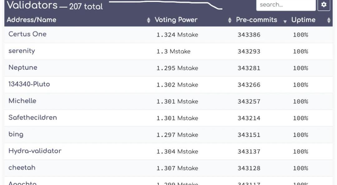Select the Neptune validator row
This screenshot has width=337, height=185.
23,67
